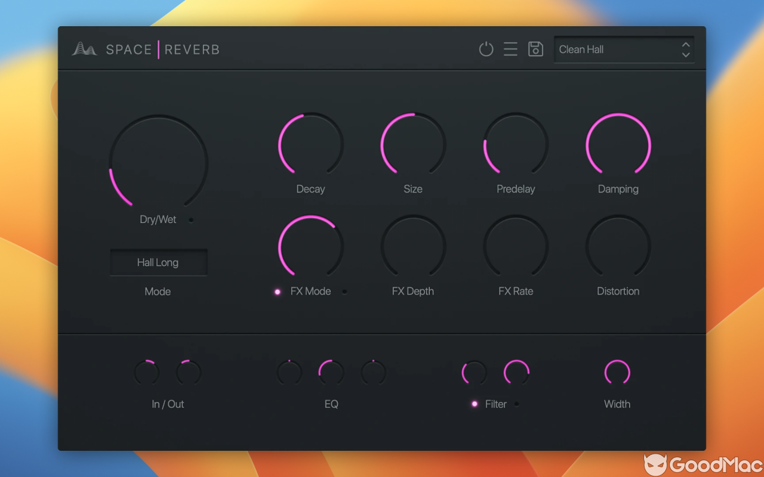Image resolution: width=764 pixels, height=477 pixels.
Task: Click the save preset floppy disk icon
Action: click(535, 49)
